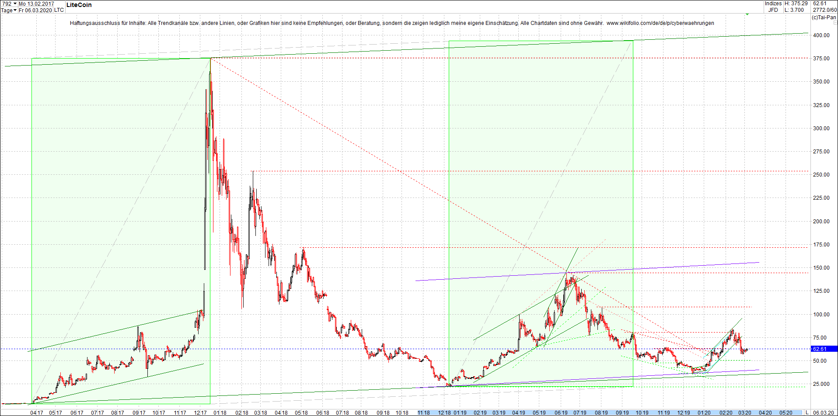Open the Indizes panel

point(773,3)
